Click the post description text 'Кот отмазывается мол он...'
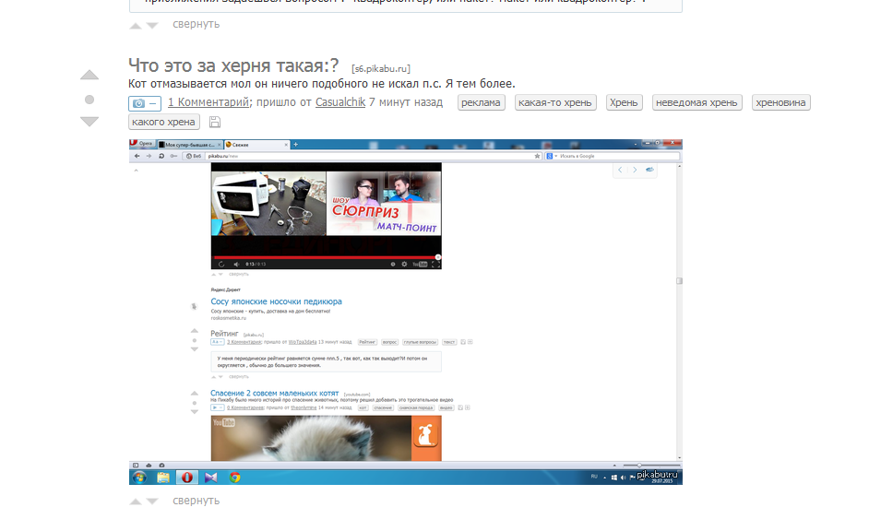 pyautogui.click(x=322, y=84)
